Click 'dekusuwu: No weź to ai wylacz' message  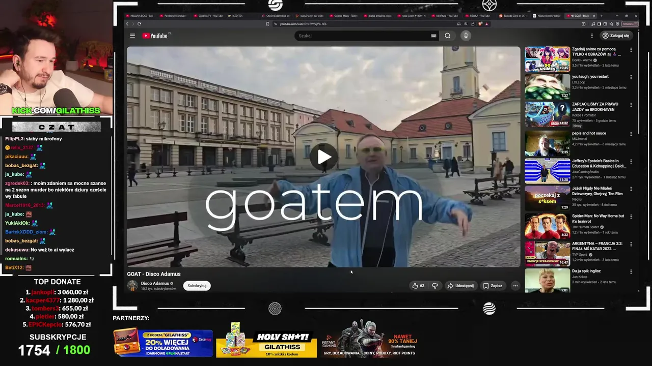tap(40, 250)
